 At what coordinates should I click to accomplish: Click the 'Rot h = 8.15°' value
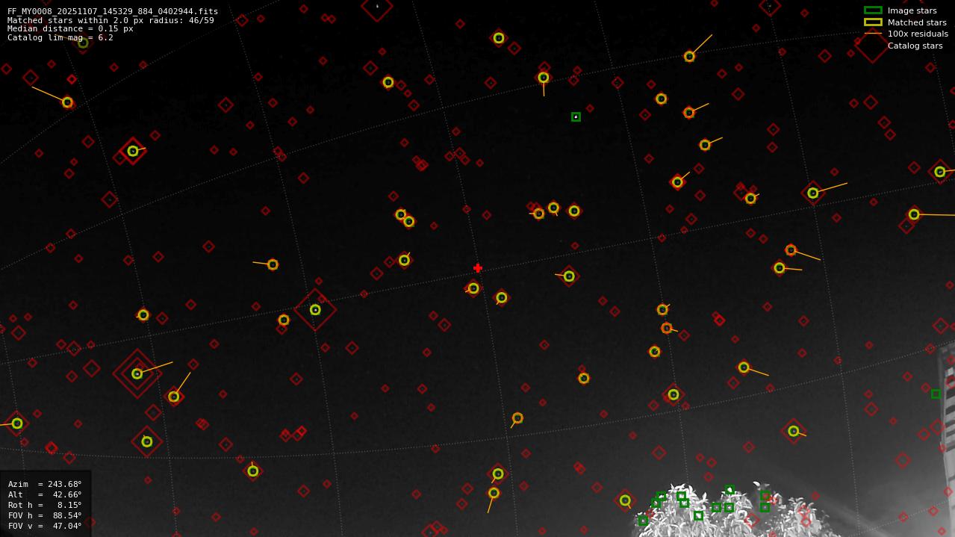[45, 505]
